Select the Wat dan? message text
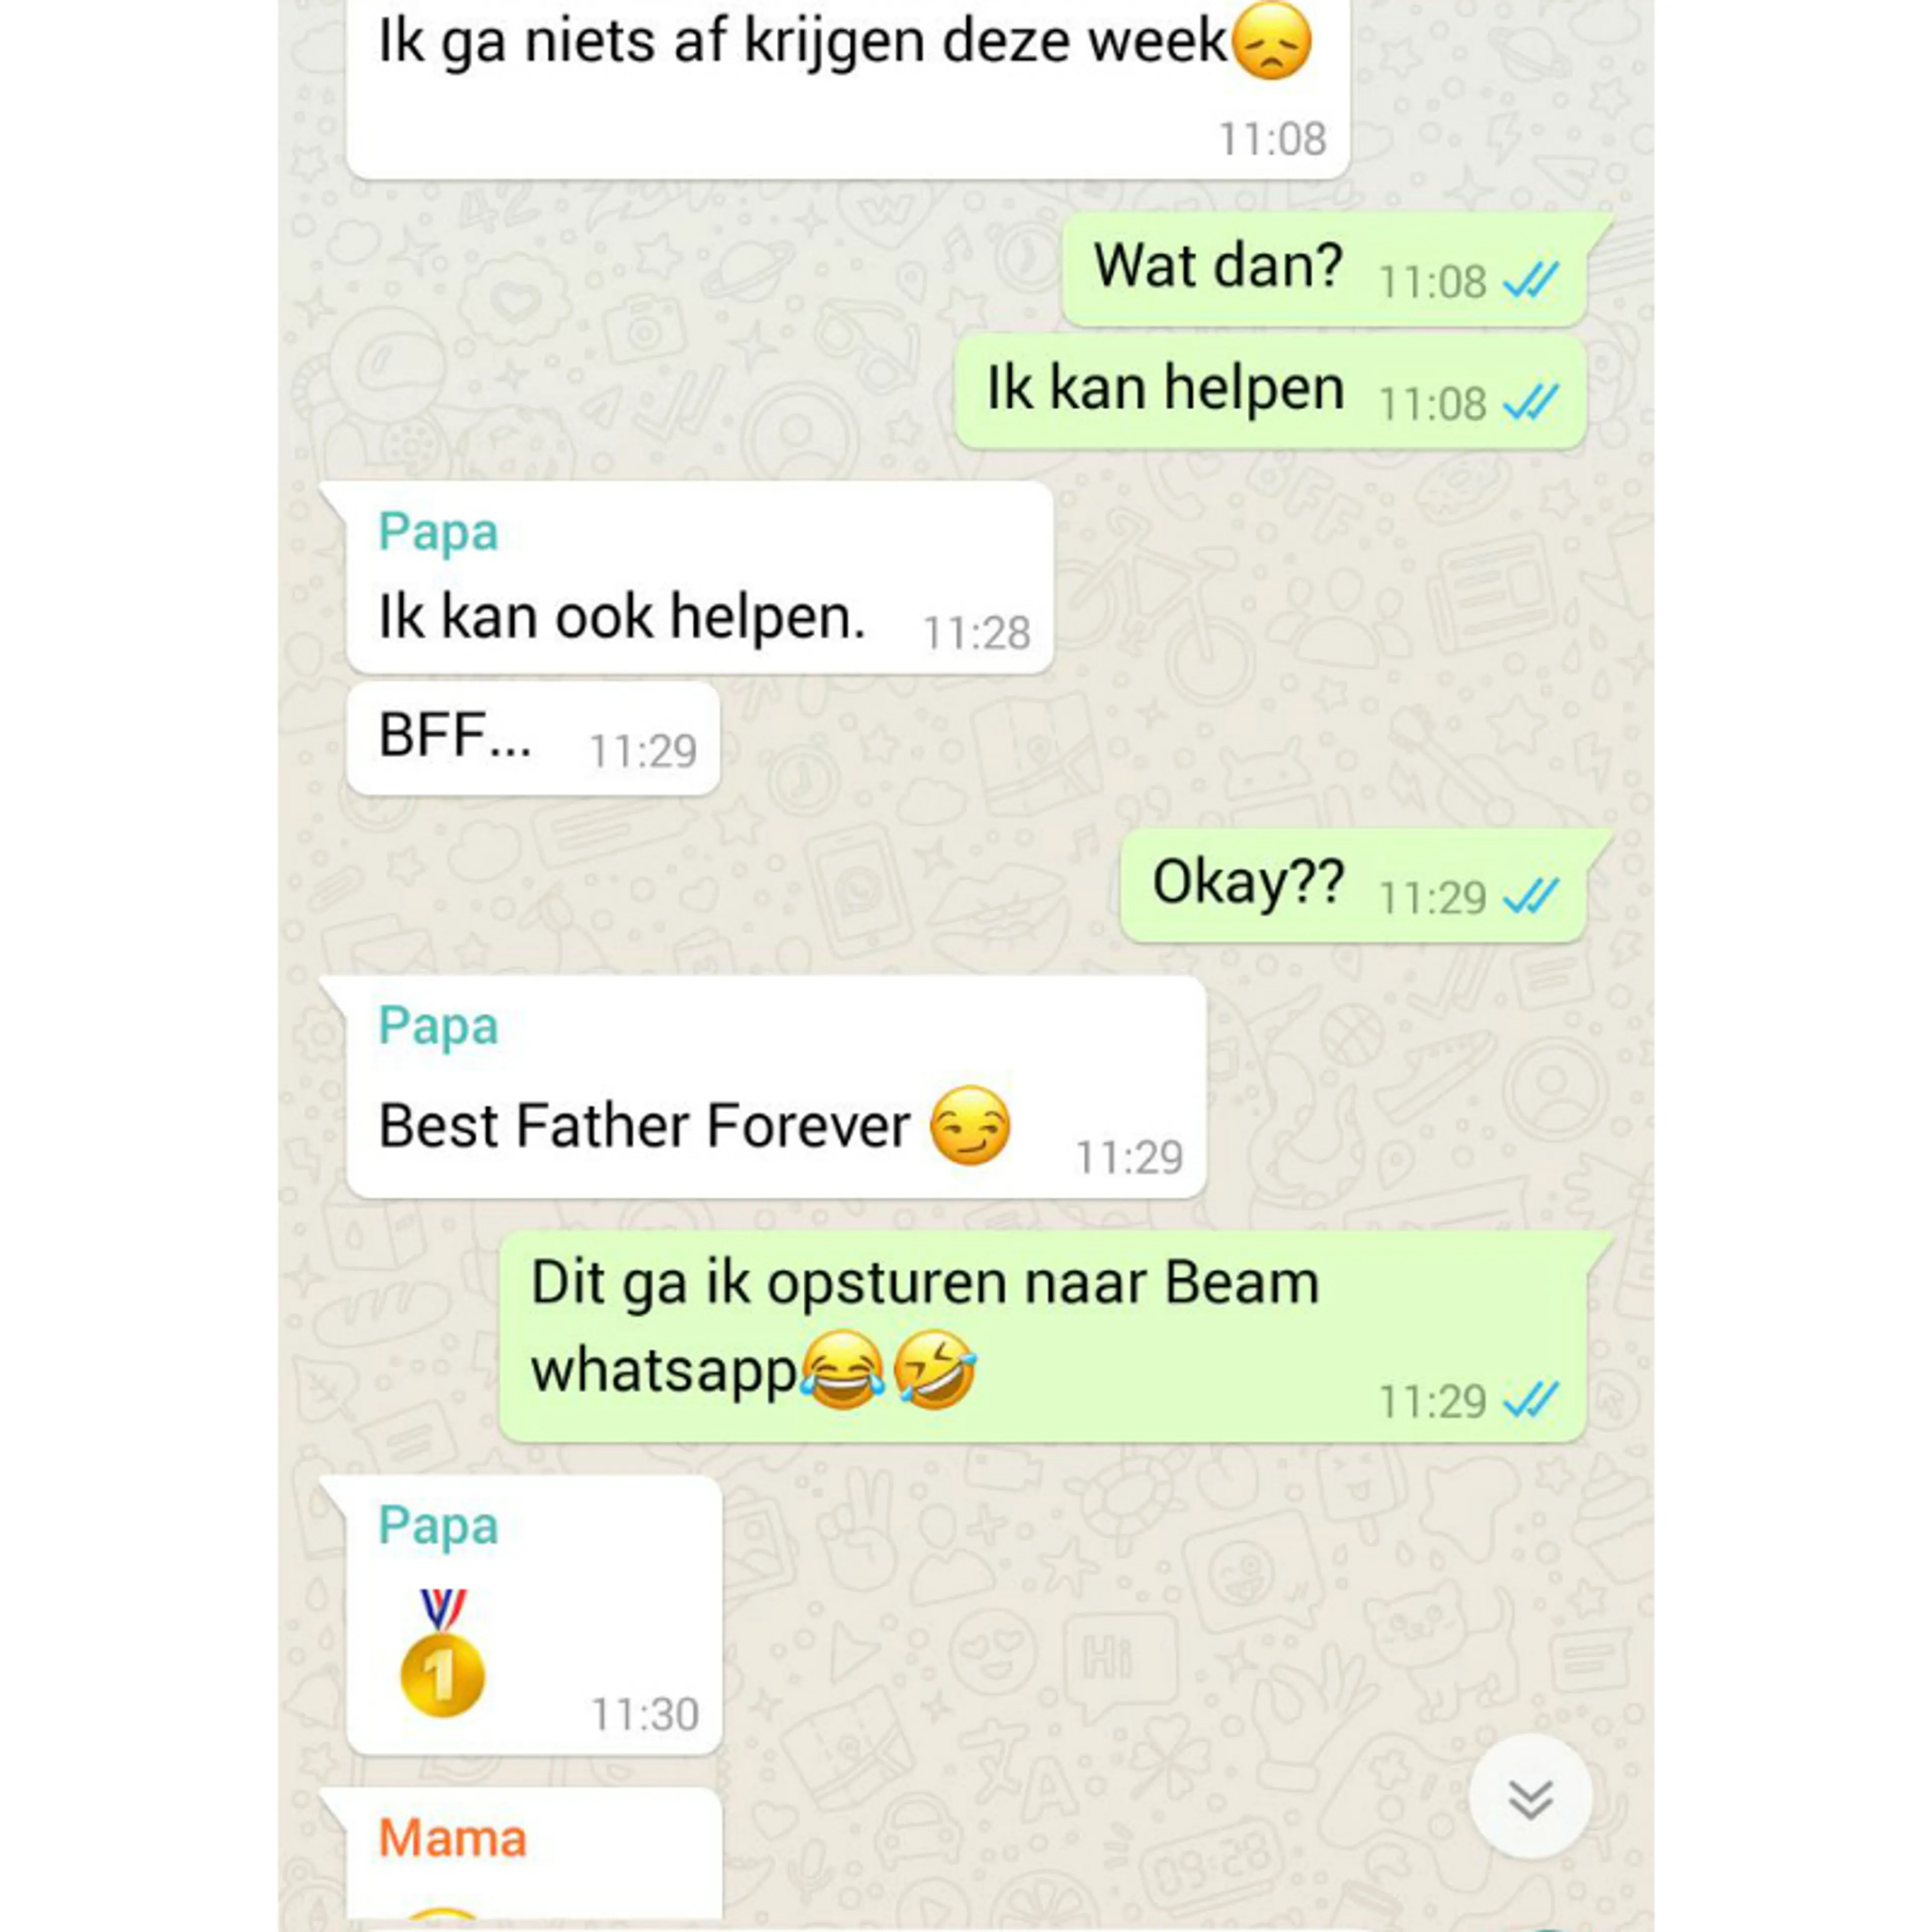Viewport: 1932px width, 1932px height. tap(1218, 266)
